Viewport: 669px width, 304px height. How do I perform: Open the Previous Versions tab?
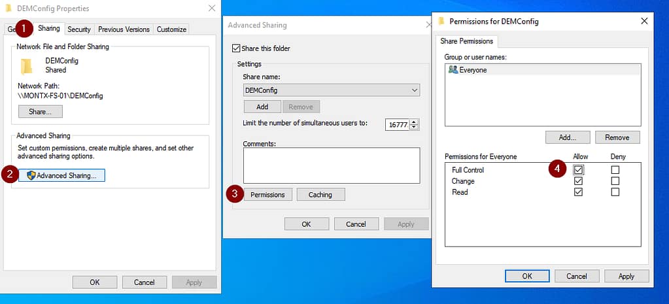click(124, 29)
